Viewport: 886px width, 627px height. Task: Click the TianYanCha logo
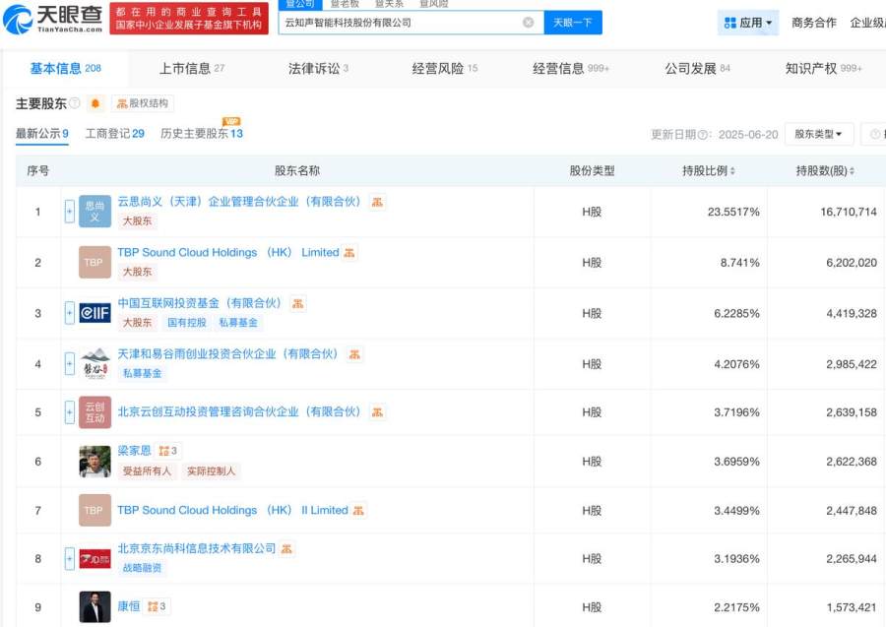pos(52,19)
